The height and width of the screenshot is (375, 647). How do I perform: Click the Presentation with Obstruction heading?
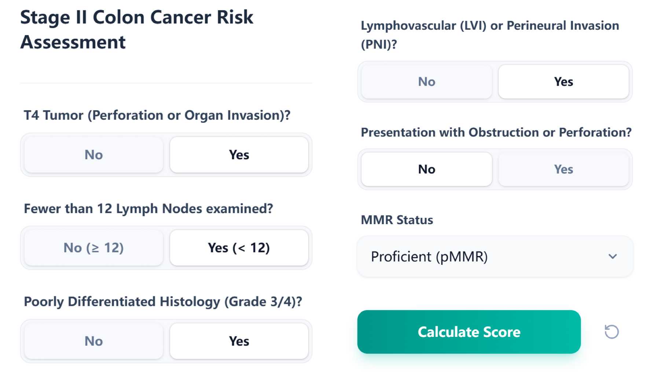(x=496, y=133)
